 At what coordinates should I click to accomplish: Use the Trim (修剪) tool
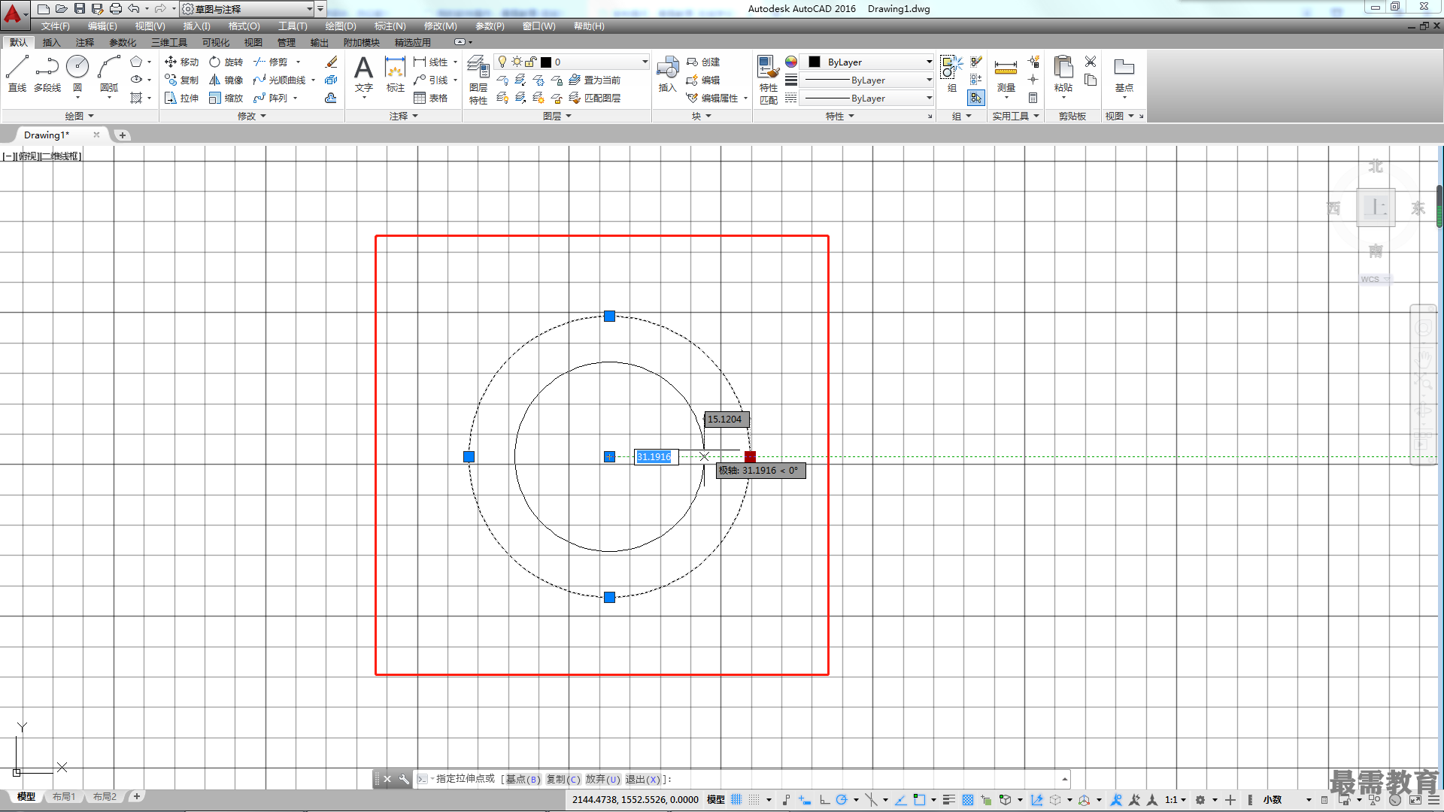click(x=271, y=62)
